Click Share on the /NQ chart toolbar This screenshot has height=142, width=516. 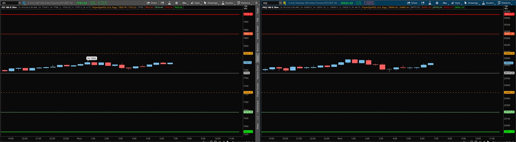coord(412,3)
